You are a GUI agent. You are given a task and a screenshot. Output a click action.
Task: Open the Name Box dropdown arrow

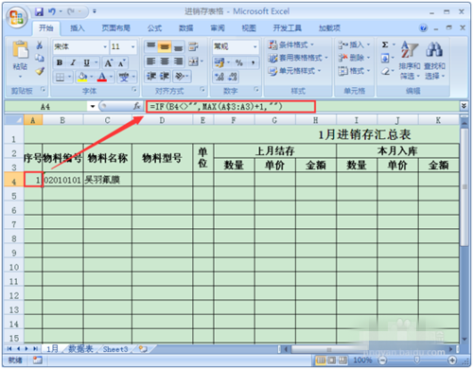[93, 106]
